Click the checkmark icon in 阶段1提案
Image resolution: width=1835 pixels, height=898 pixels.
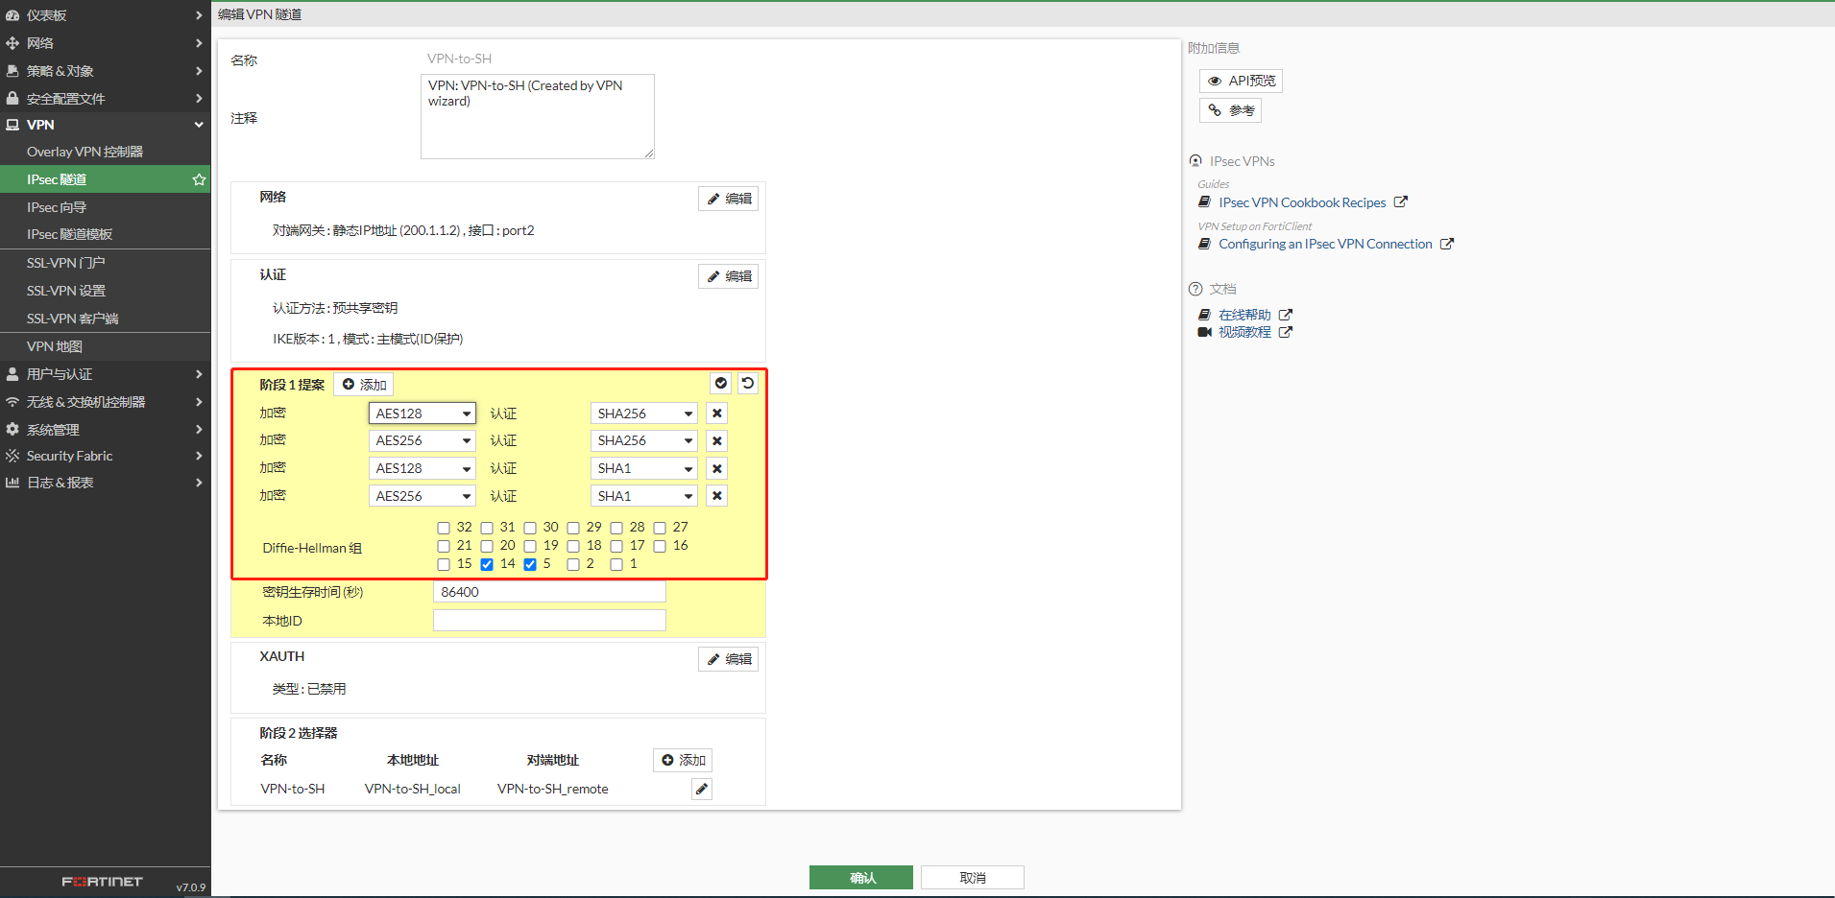click(x=720, y=384)
